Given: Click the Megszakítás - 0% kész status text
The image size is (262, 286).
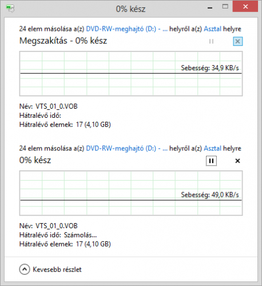Looking at the screenshot, I should (63, 41).
